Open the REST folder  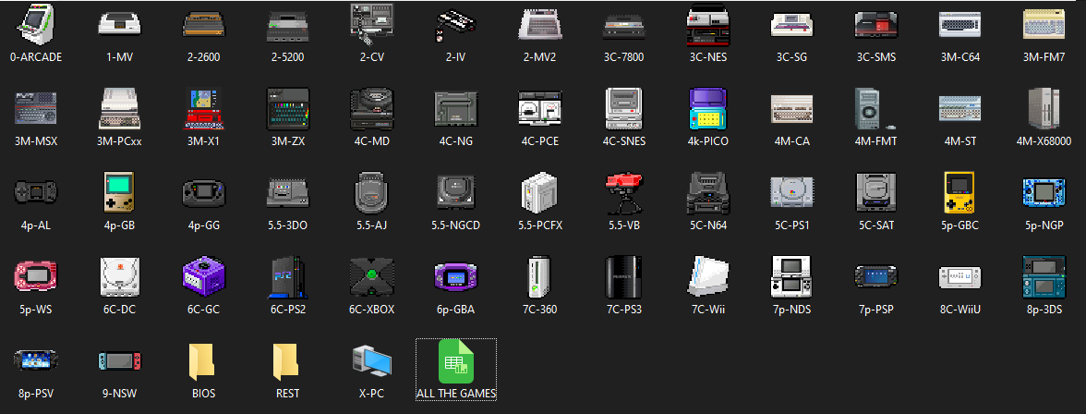point(287,362)
